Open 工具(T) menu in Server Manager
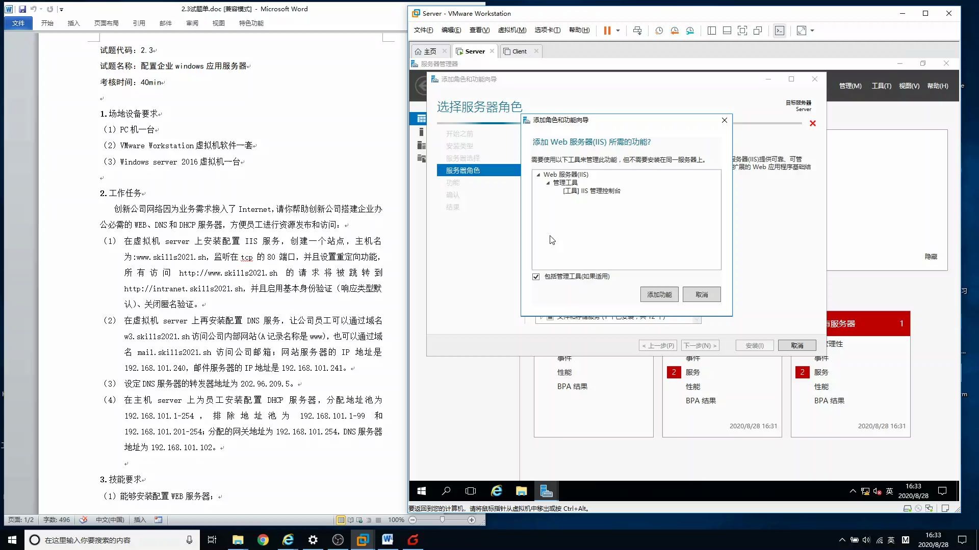Image resolution: width=979 pixels, height=550 pixels. point(881,86)
